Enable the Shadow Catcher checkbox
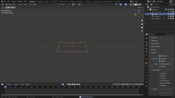 pyautogui.click(x=159, y=64)
